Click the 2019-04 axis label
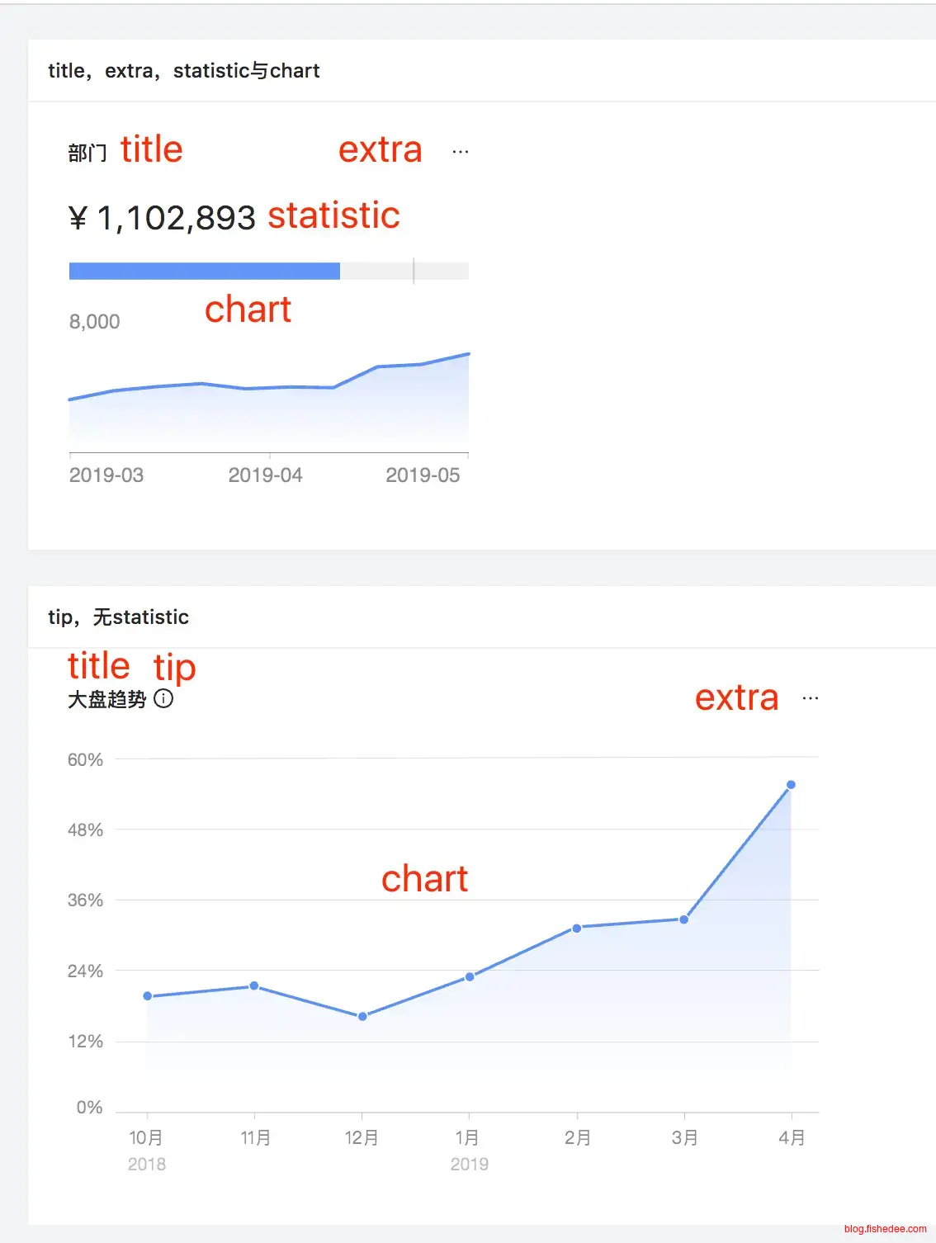The width and height of the screenshot is (936, 1243). coord(265,475)
